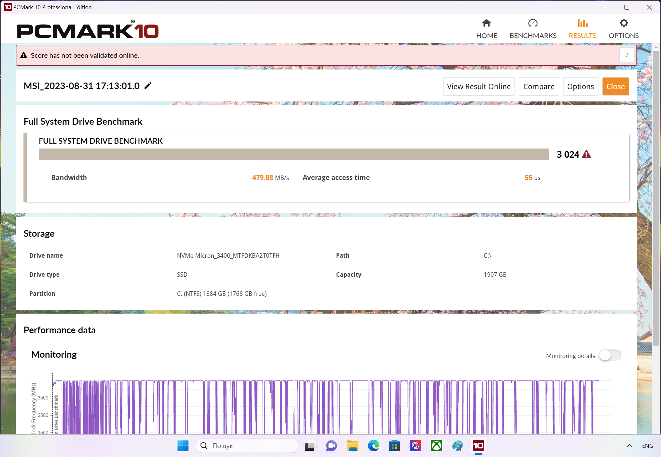Click the Full System Drive Benchmark score bar
This screenshot has height=457, width=661.
click(x=294, y=154)
